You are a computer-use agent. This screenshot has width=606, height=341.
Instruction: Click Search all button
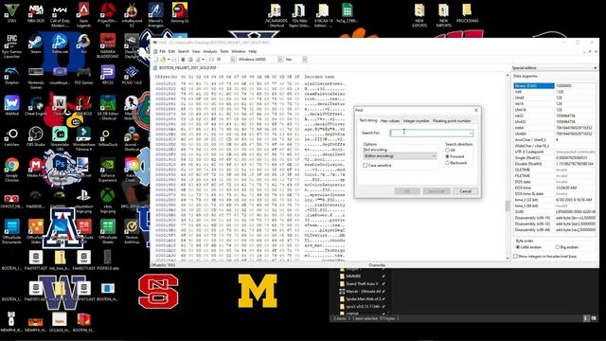437,191
